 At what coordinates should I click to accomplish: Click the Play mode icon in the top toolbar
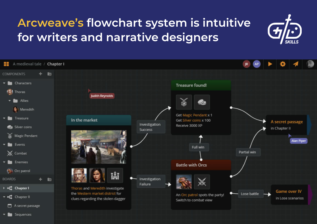[x=270, y=64]
